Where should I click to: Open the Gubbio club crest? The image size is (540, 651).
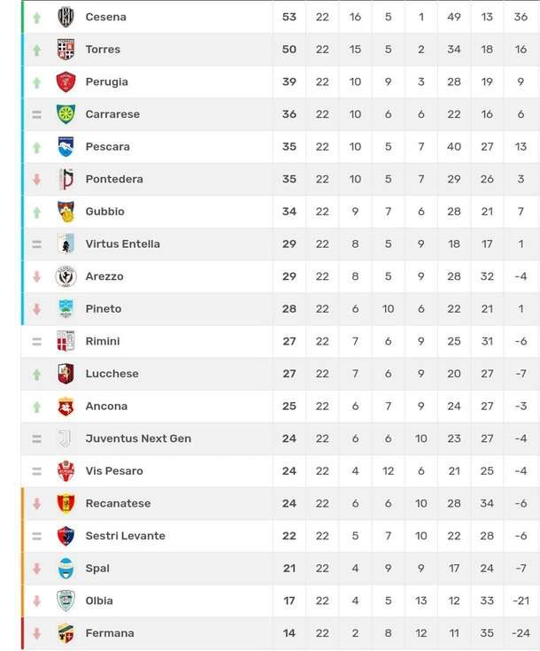point(66,212)
